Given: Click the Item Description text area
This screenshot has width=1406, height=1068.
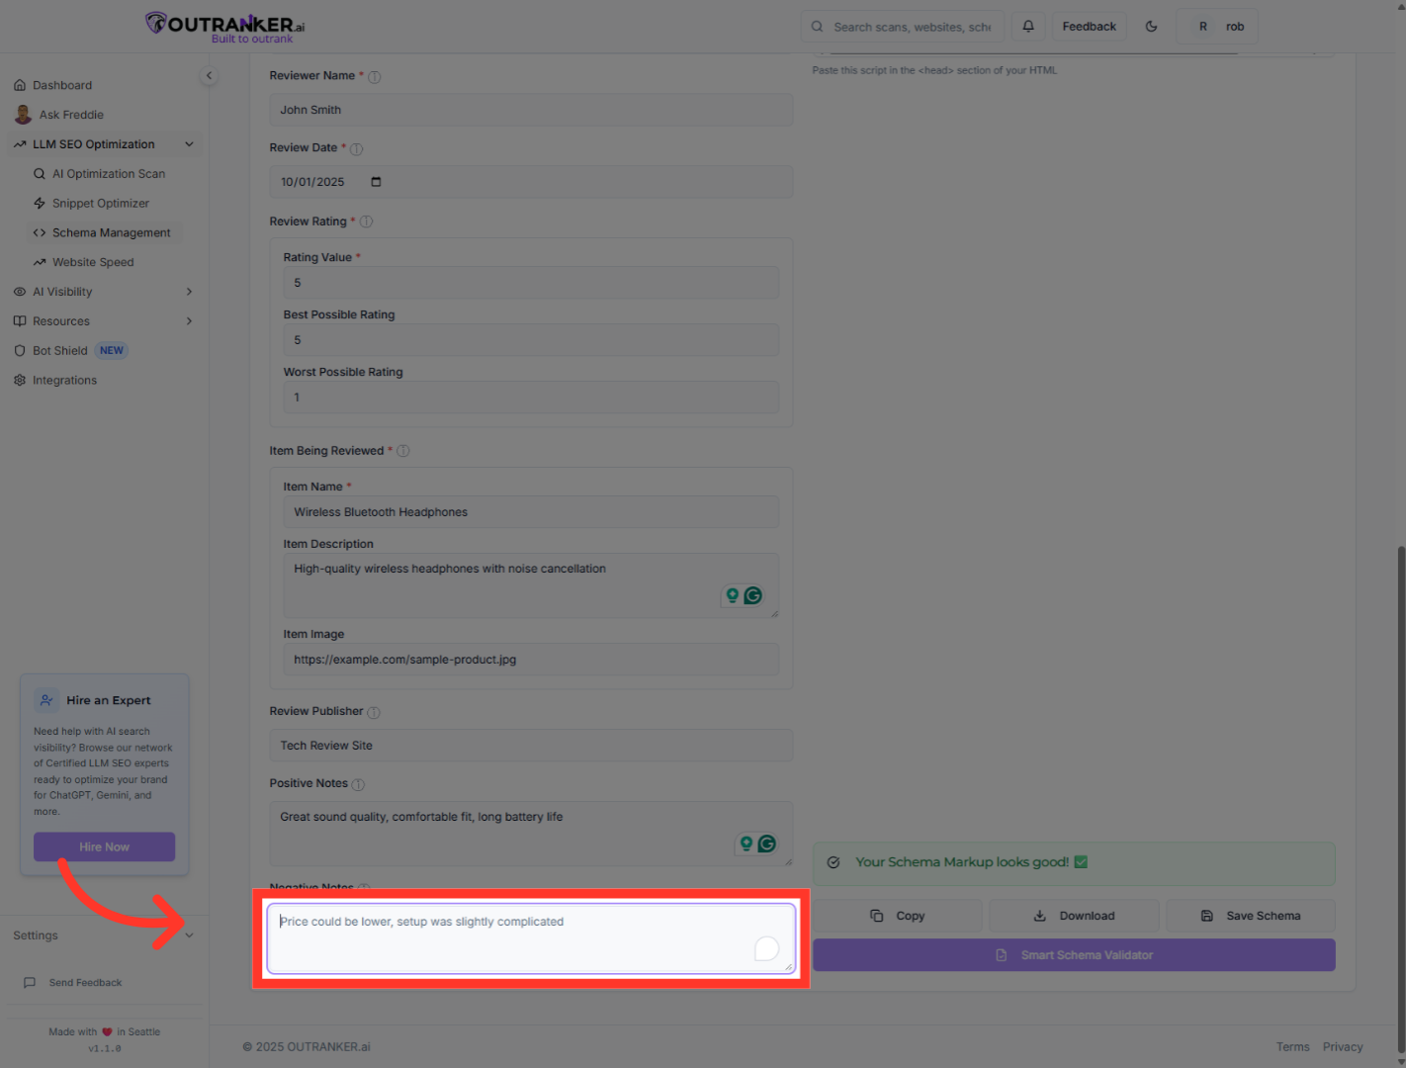Looking at the screenshot, I should point(531,585).
